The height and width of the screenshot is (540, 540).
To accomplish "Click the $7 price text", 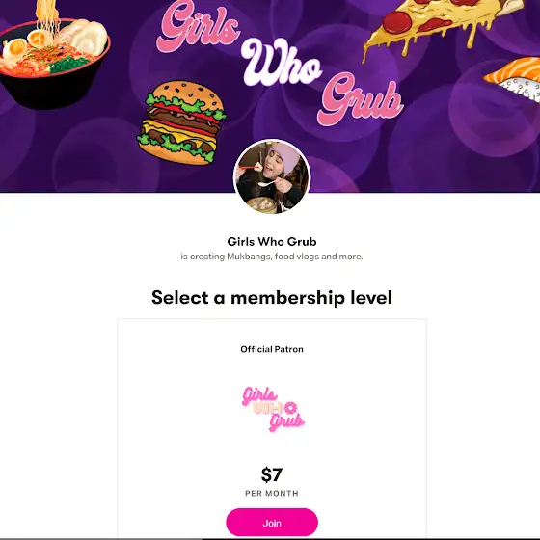I will click(272, 474).
